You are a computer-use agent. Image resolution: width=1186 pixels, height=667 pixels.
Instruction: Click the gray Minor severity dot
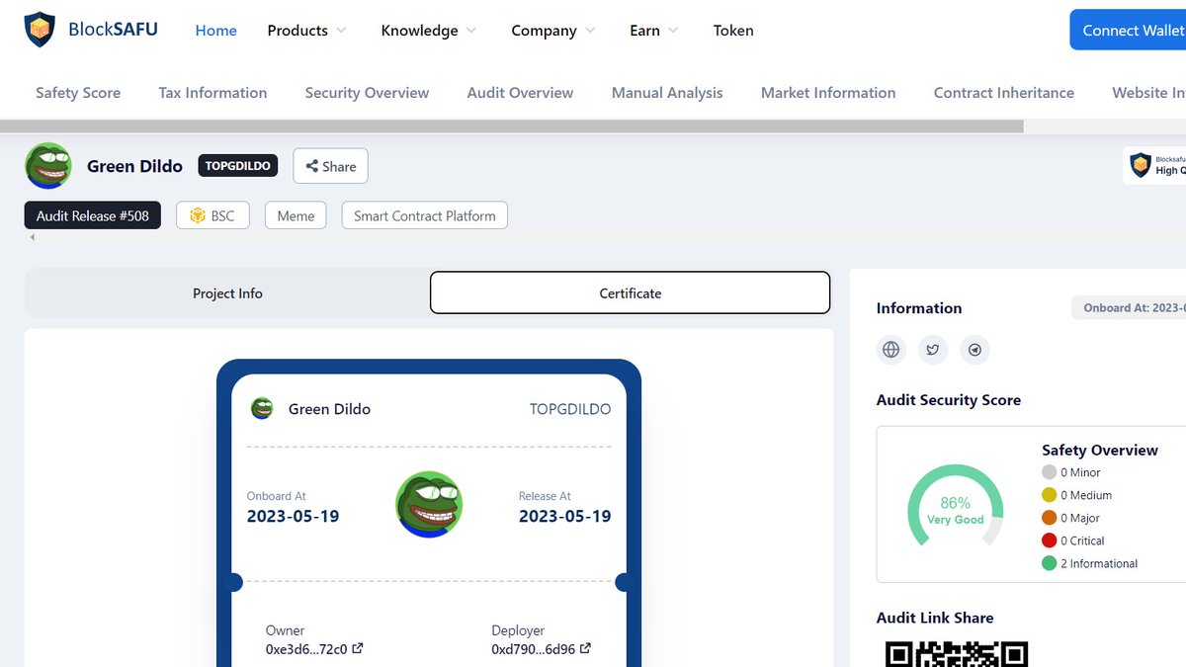pyautogui.click(x=1050, y=472)
